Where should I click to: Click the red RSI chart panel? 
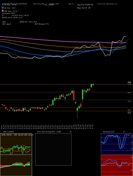coord(117,165)
